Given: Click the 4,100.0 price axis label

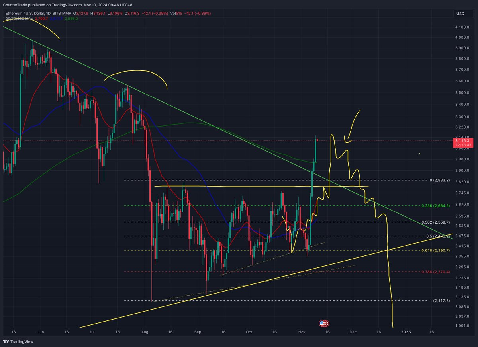Looking at the screenshot, I should tap(462, 27).
